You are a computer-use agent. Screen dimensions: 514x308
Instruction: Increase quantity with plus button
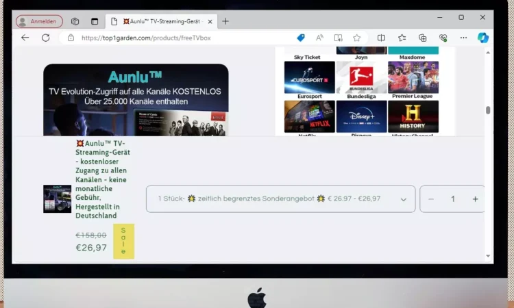475,199
